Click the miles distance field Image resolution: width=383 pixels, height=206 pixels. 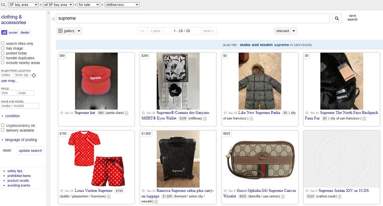pos(7,75)
